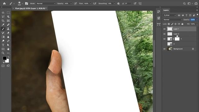The width and height of the screenshot is (199, 112).
Task: Open symmetry paint options butterfly icon
Action: [140, 3]
